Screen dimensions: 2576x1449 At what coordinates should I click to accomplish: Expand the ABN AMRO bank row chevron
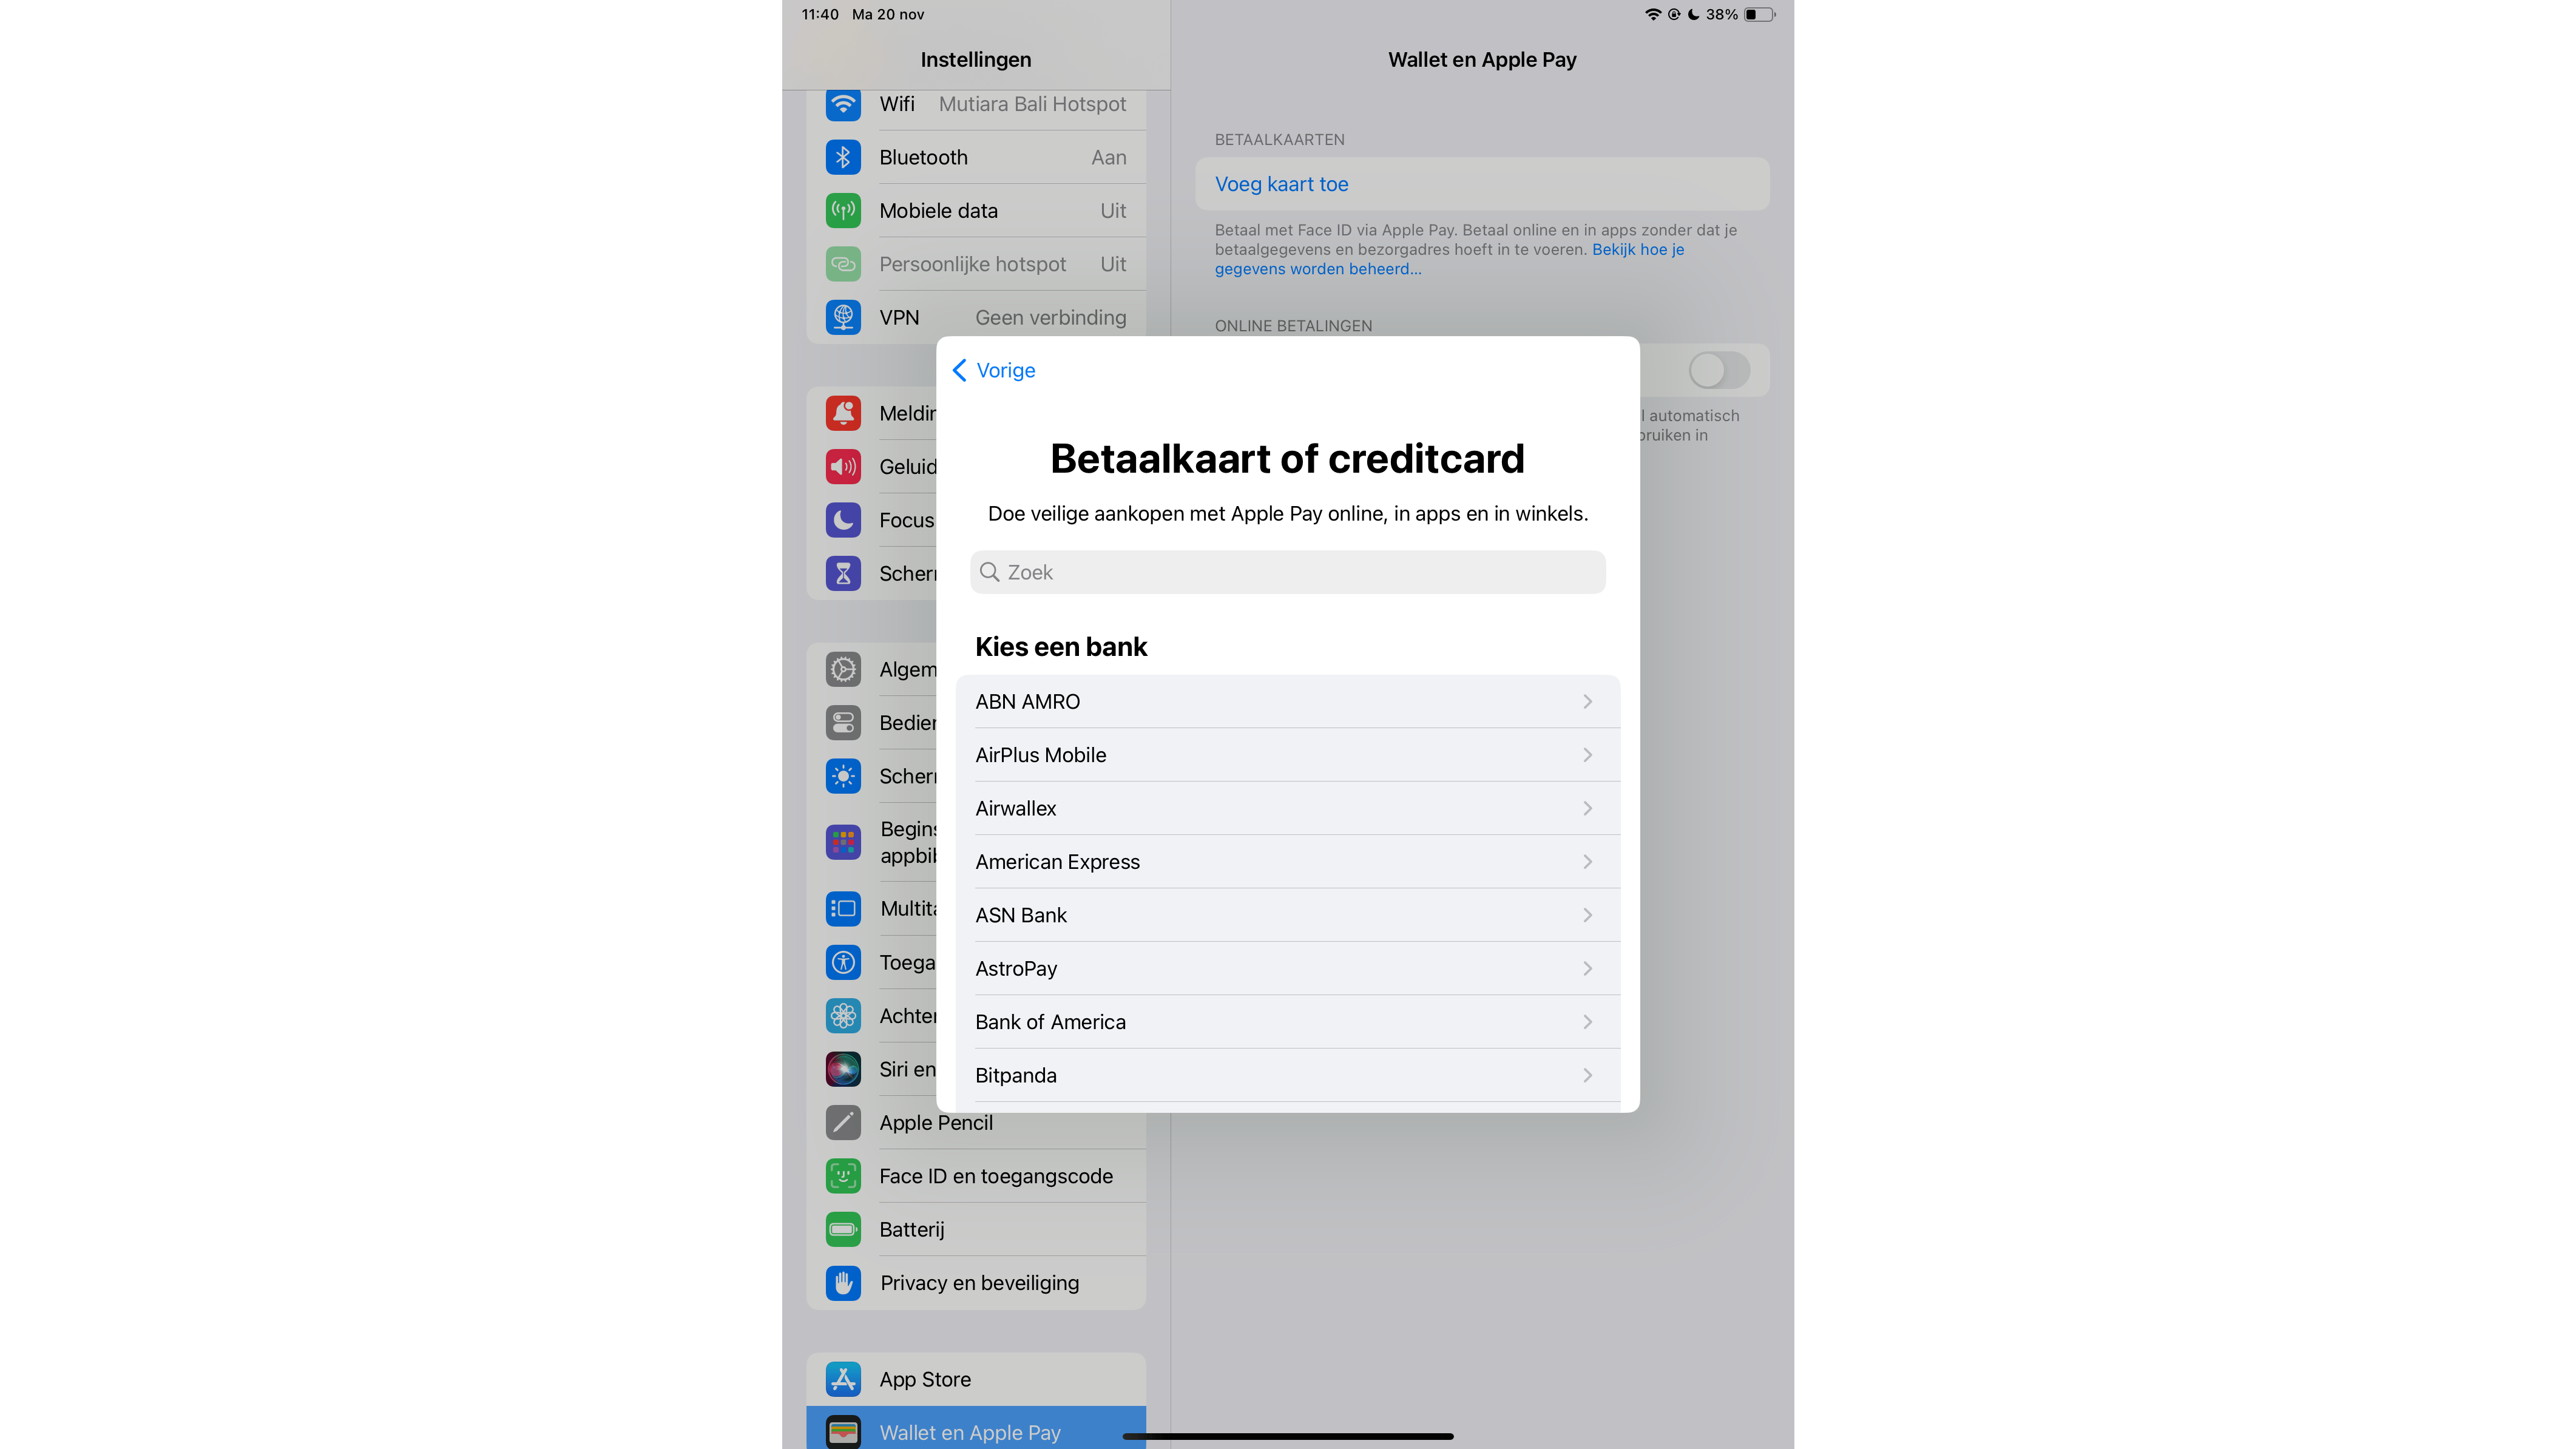tap(1587, 702)
